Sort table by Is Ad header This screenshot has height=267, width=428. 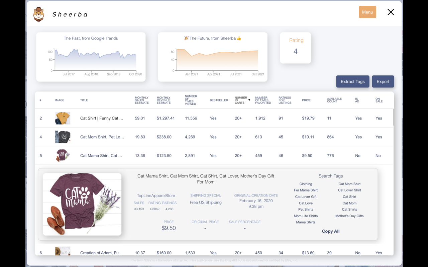click(x=357, y=100)
